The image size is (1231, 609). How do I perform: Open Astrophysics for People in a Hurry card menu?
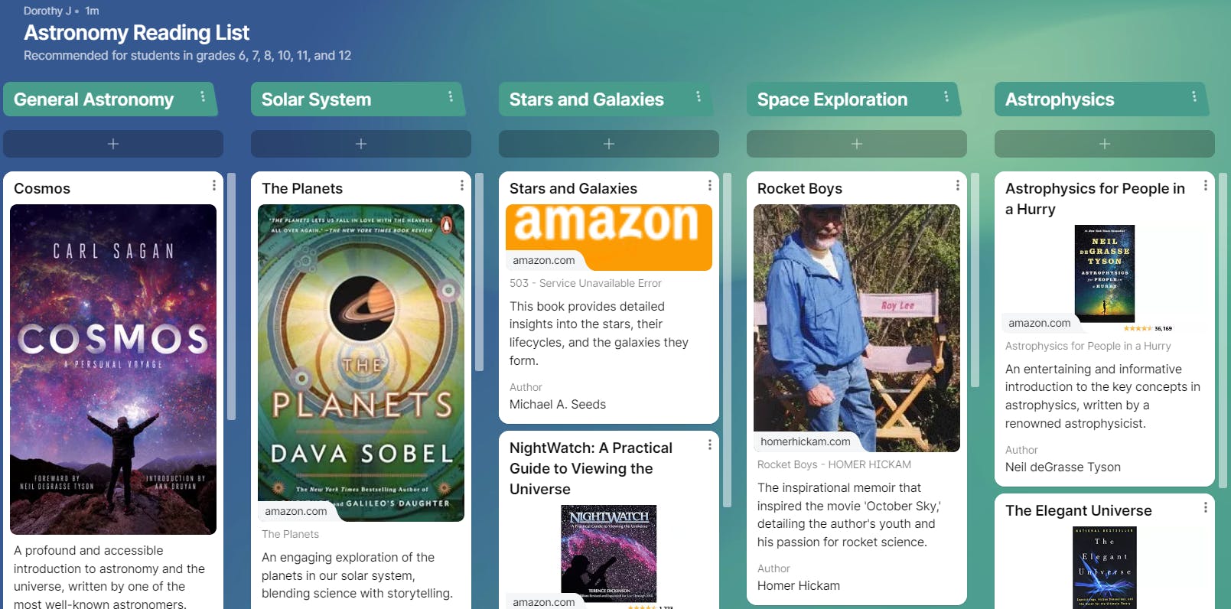1206,185
